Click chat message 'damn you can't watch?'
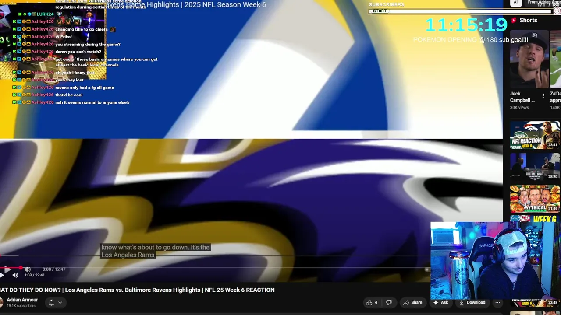This screenshot has width=561, height=315. pos(78,52)
